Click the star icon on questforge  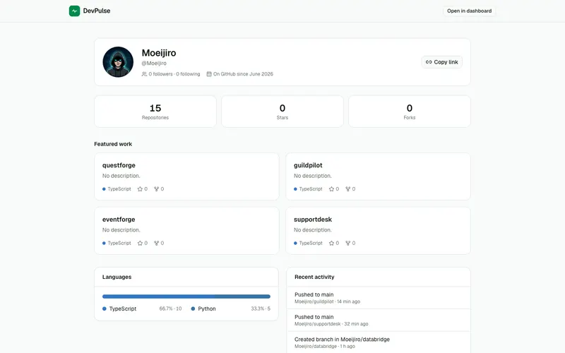coord(140,189)
